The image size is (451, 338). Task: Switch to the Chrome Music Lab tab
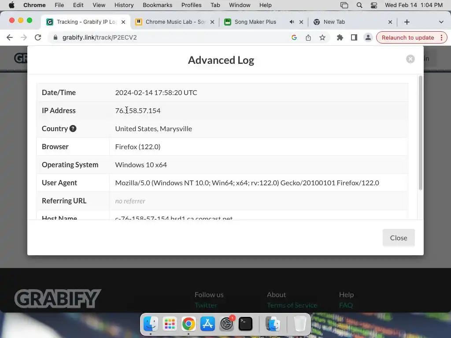click(175, 22)
